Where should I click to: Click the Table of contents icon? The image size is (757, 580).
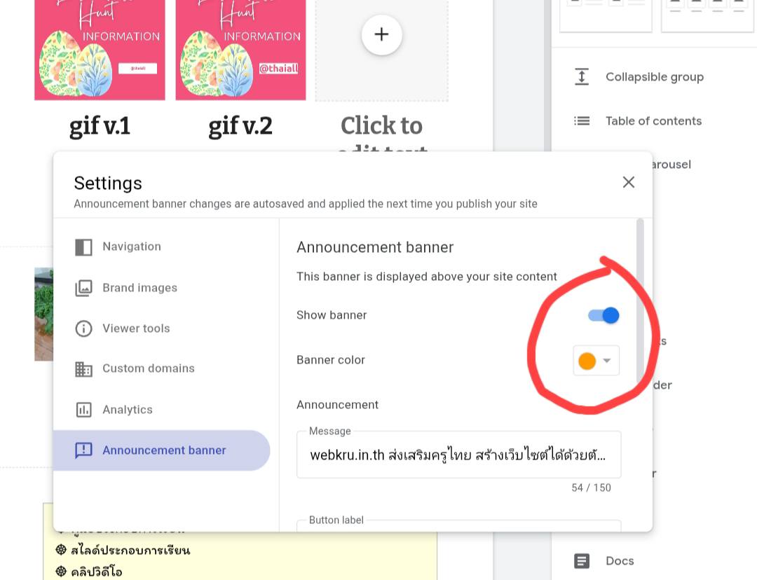point(582,121)
